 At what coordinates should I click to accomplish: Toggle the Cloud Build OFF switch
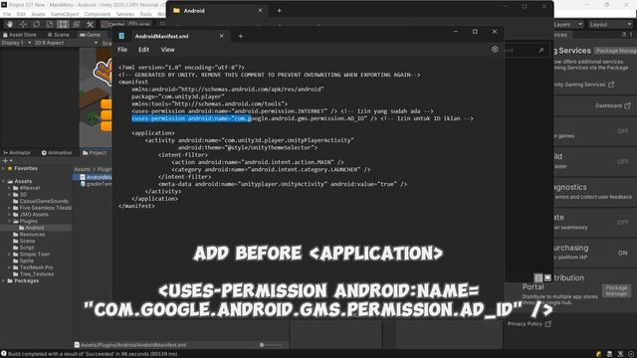point(622,161)
